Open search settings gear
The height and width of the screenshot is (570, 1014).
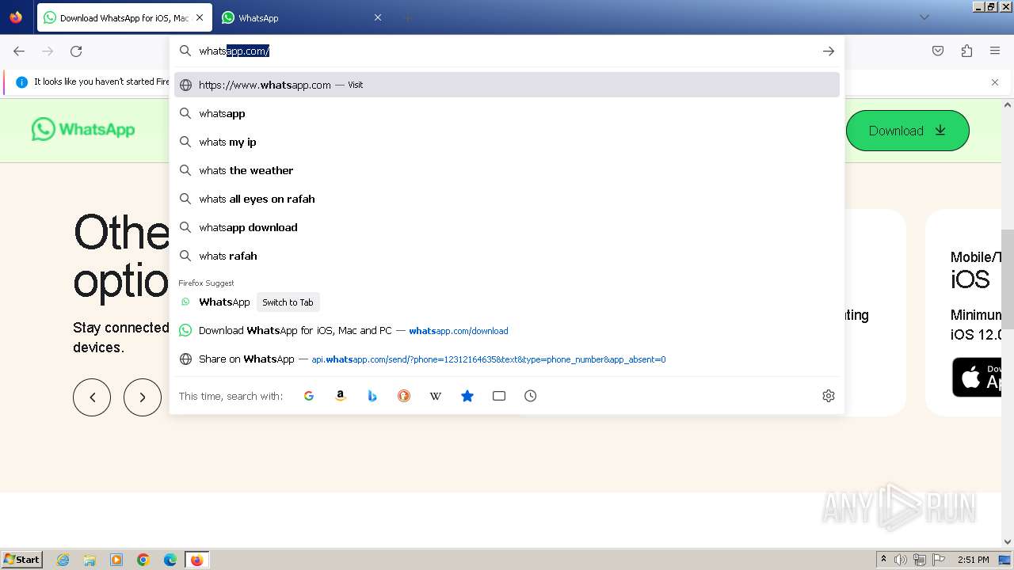829,396
